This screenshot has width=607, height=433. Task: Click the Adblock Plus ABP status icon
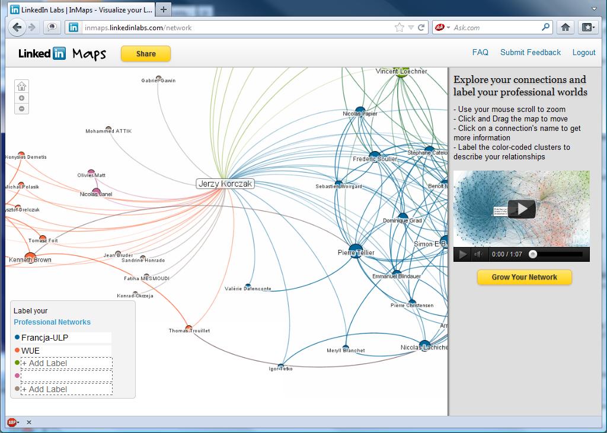tap(12, 422)
